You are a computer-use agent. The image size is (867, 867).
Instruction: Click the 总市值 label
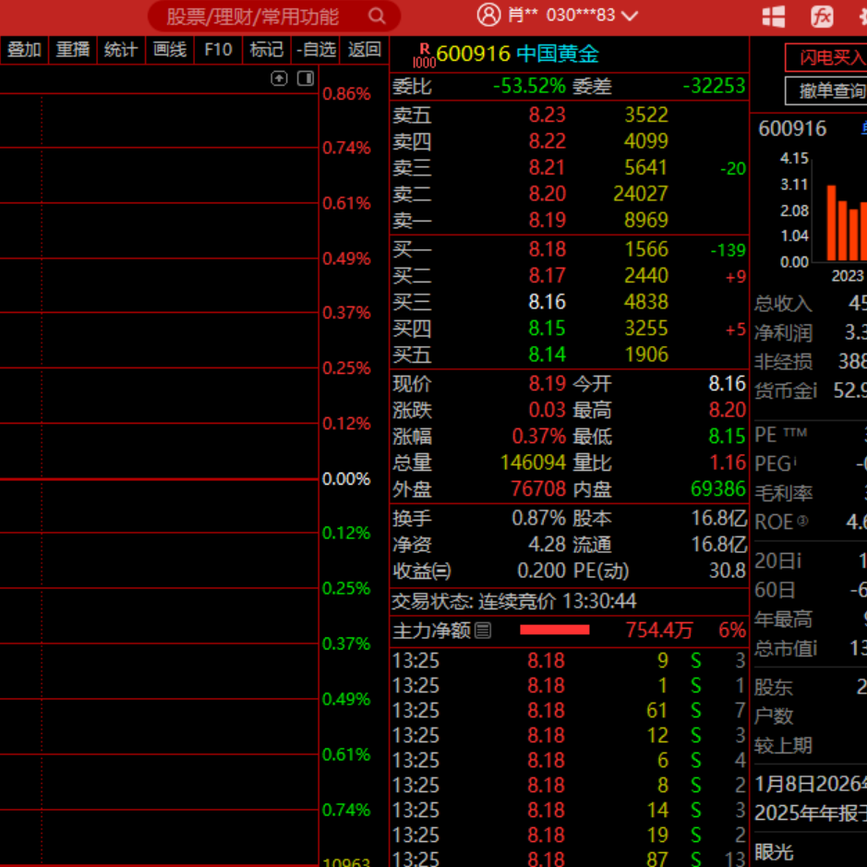(x=785, y=648)
